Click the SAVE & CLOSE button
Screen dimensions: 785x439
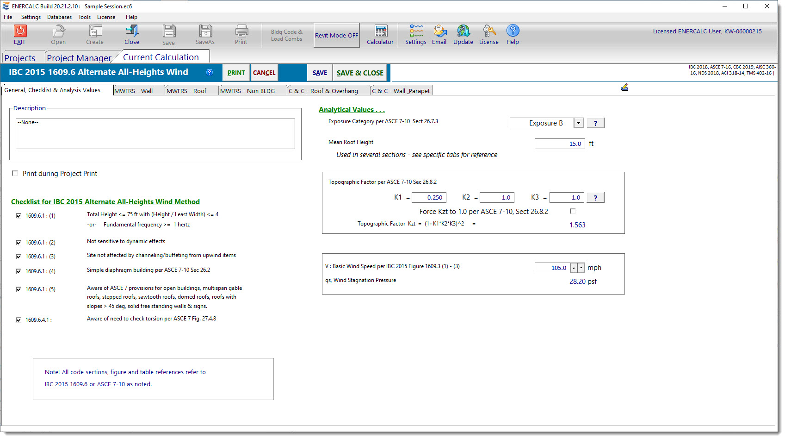[360, 73]
